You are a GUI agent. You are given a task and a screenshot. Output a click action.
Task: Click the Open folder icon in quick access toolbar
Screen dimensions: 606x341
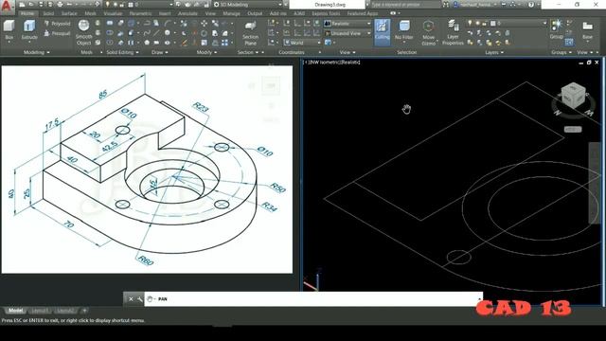[x=31, y=5]
